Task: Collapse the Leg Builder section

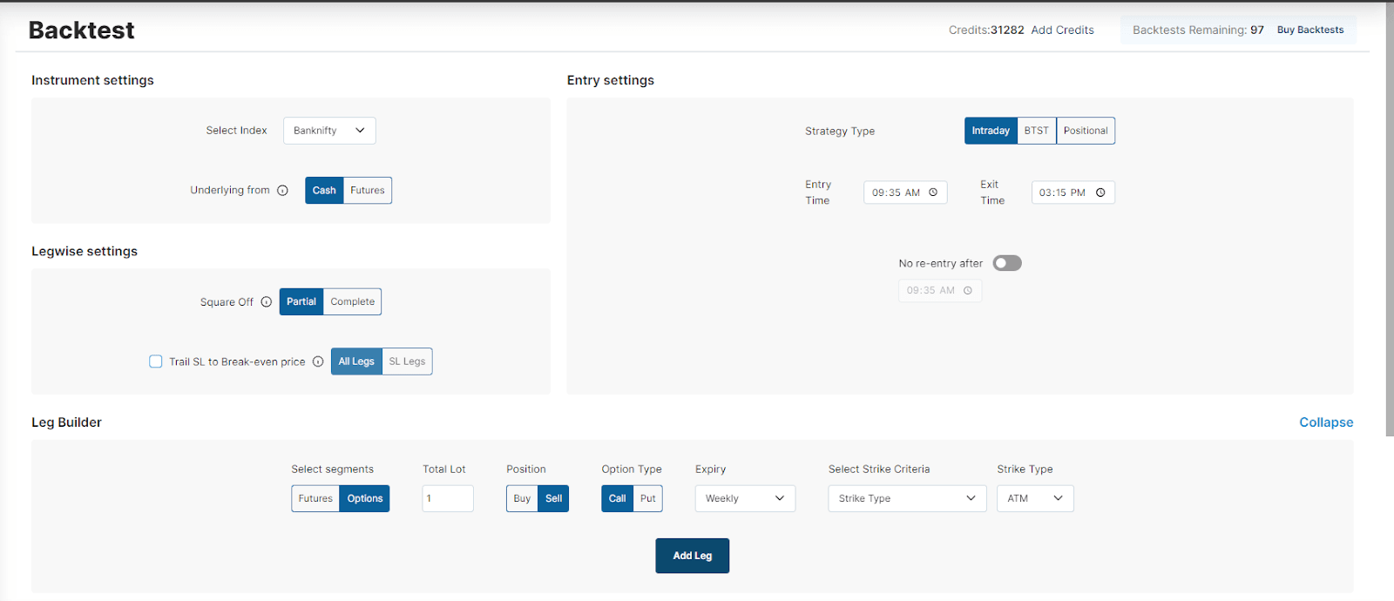Action: click(1325, 422)
